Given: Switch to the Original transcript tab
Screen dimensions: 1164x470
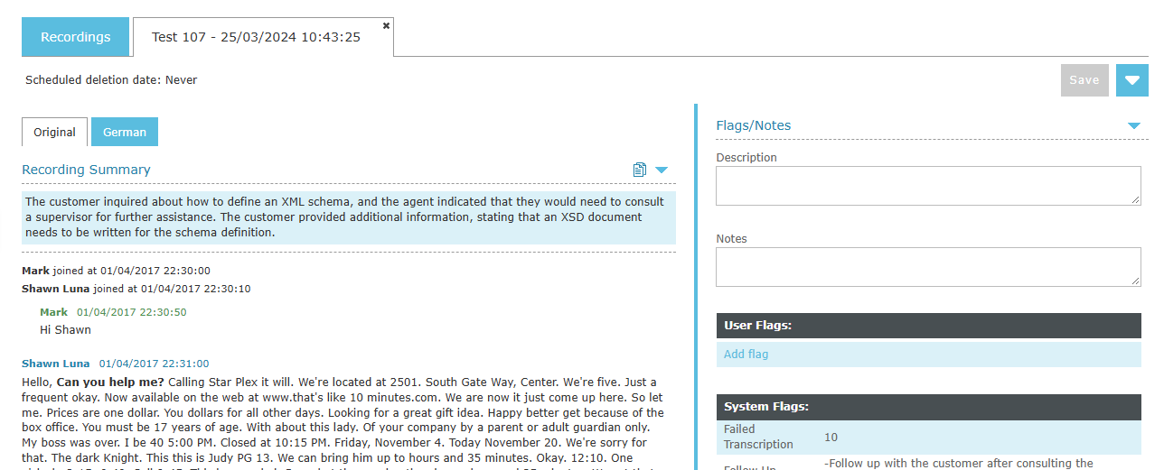Looking at the screenshot, I should point(55,132).
